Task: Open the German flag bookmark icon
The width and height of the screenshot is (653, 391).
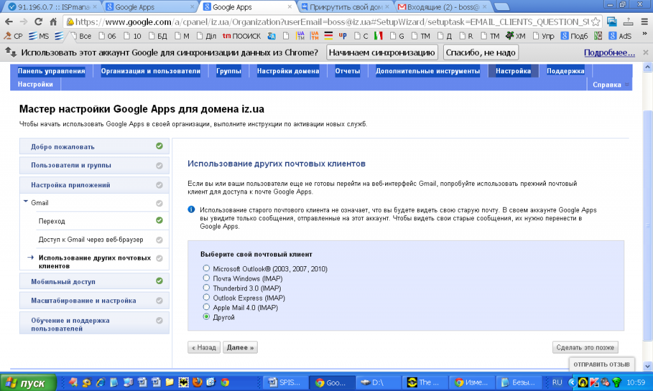Action: (x=328, y=36)
